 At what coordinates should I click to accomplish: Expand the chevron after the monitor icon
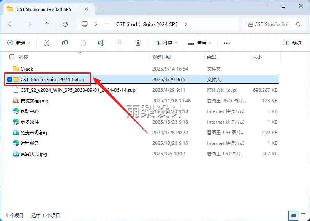[x=96, y=24]
